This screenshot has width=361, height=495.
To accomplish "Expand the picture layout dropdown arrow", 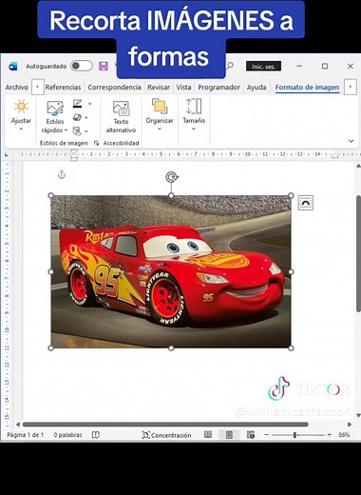I will click(x=86, y=131).
